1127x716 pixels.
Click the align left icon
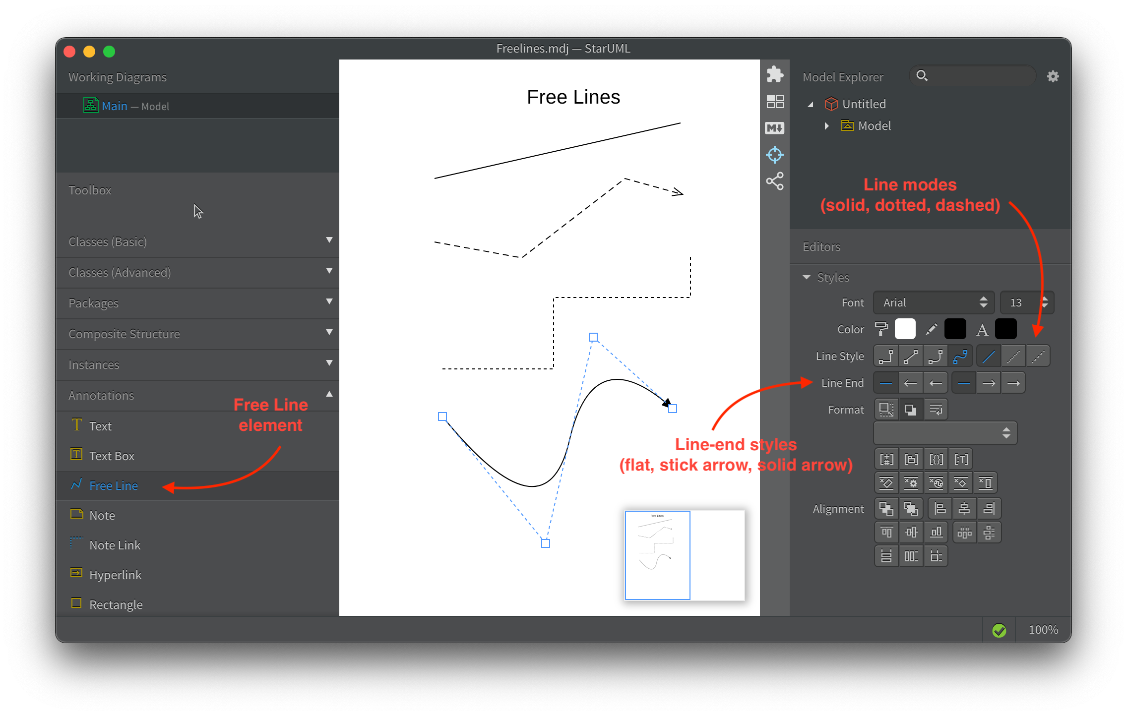click(939, 508)
